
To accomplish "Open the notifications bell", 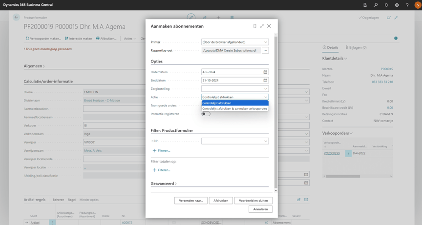I will click(386, 5).
